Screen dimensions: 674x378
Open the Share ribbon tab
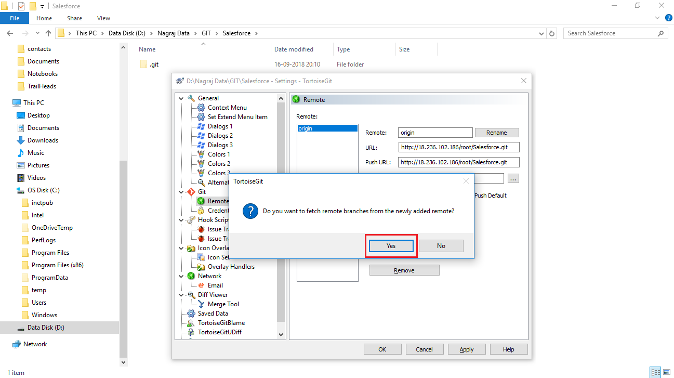(x=74, y=18)
